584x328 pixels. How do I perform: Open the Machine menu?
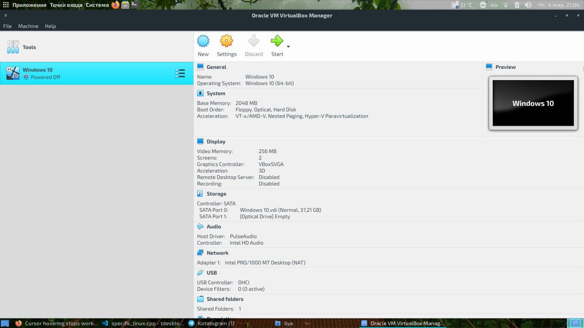coord(28,26)
